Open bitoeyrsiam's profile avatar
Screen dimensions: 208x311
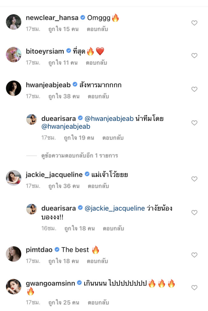tap(14, 55)
